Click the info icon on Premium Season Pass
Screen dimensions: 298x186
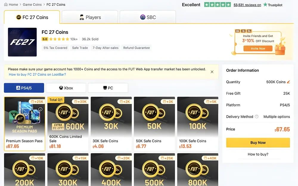click(40, 109)
